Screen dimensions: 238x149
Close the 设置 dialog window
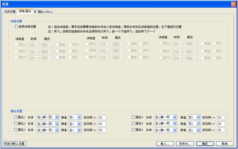[233, 4]
